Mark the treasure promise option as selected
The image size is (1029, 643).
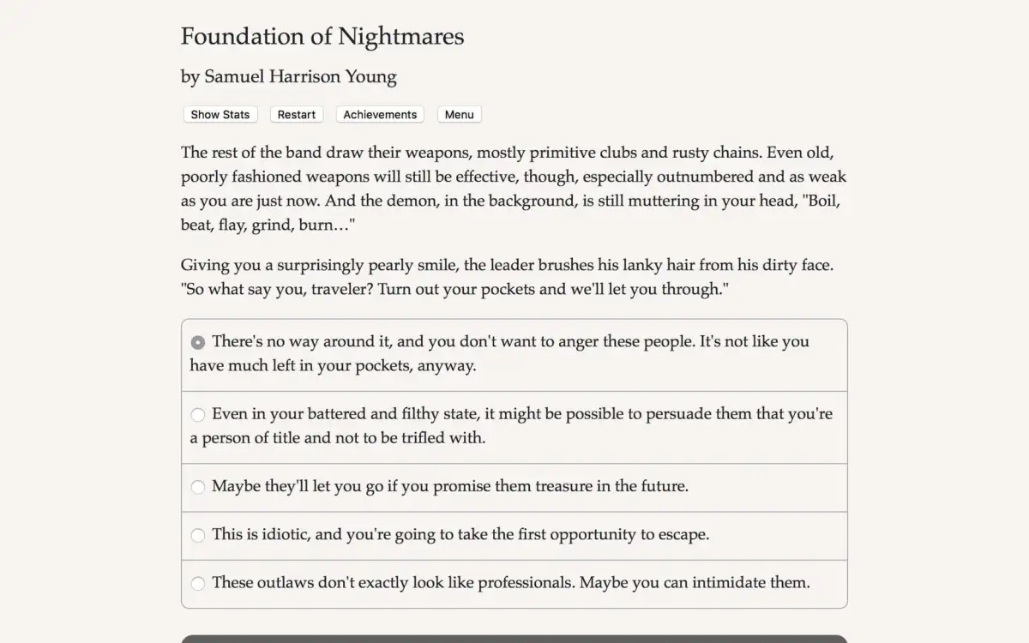198,487
